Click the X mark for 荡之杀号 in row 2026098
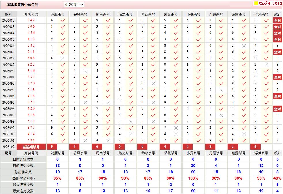Screen dimensions: 283x194 (131, 122)
